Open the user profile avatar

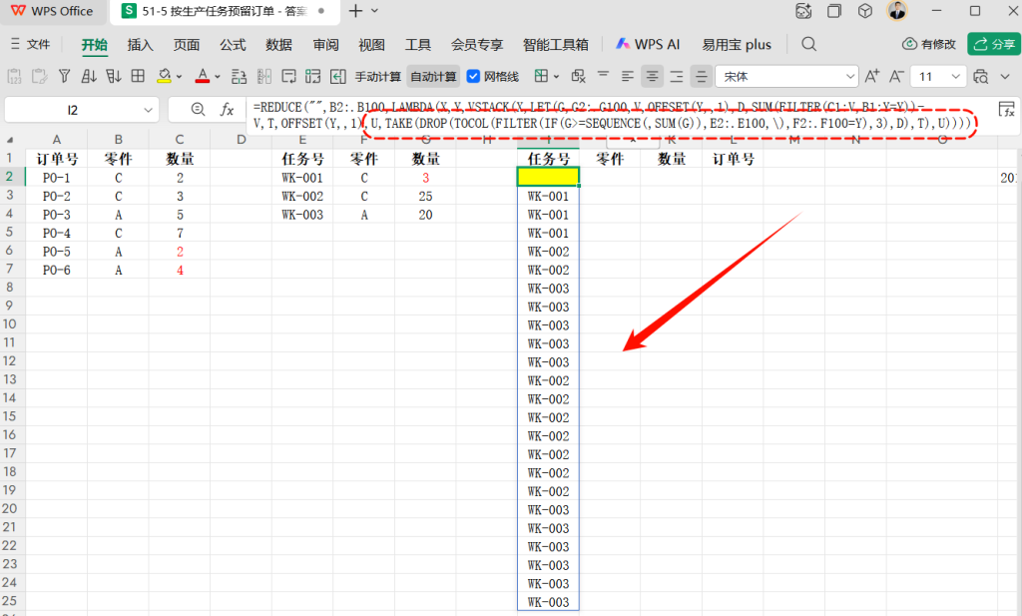pyautogui.click(x=897, y=10)
